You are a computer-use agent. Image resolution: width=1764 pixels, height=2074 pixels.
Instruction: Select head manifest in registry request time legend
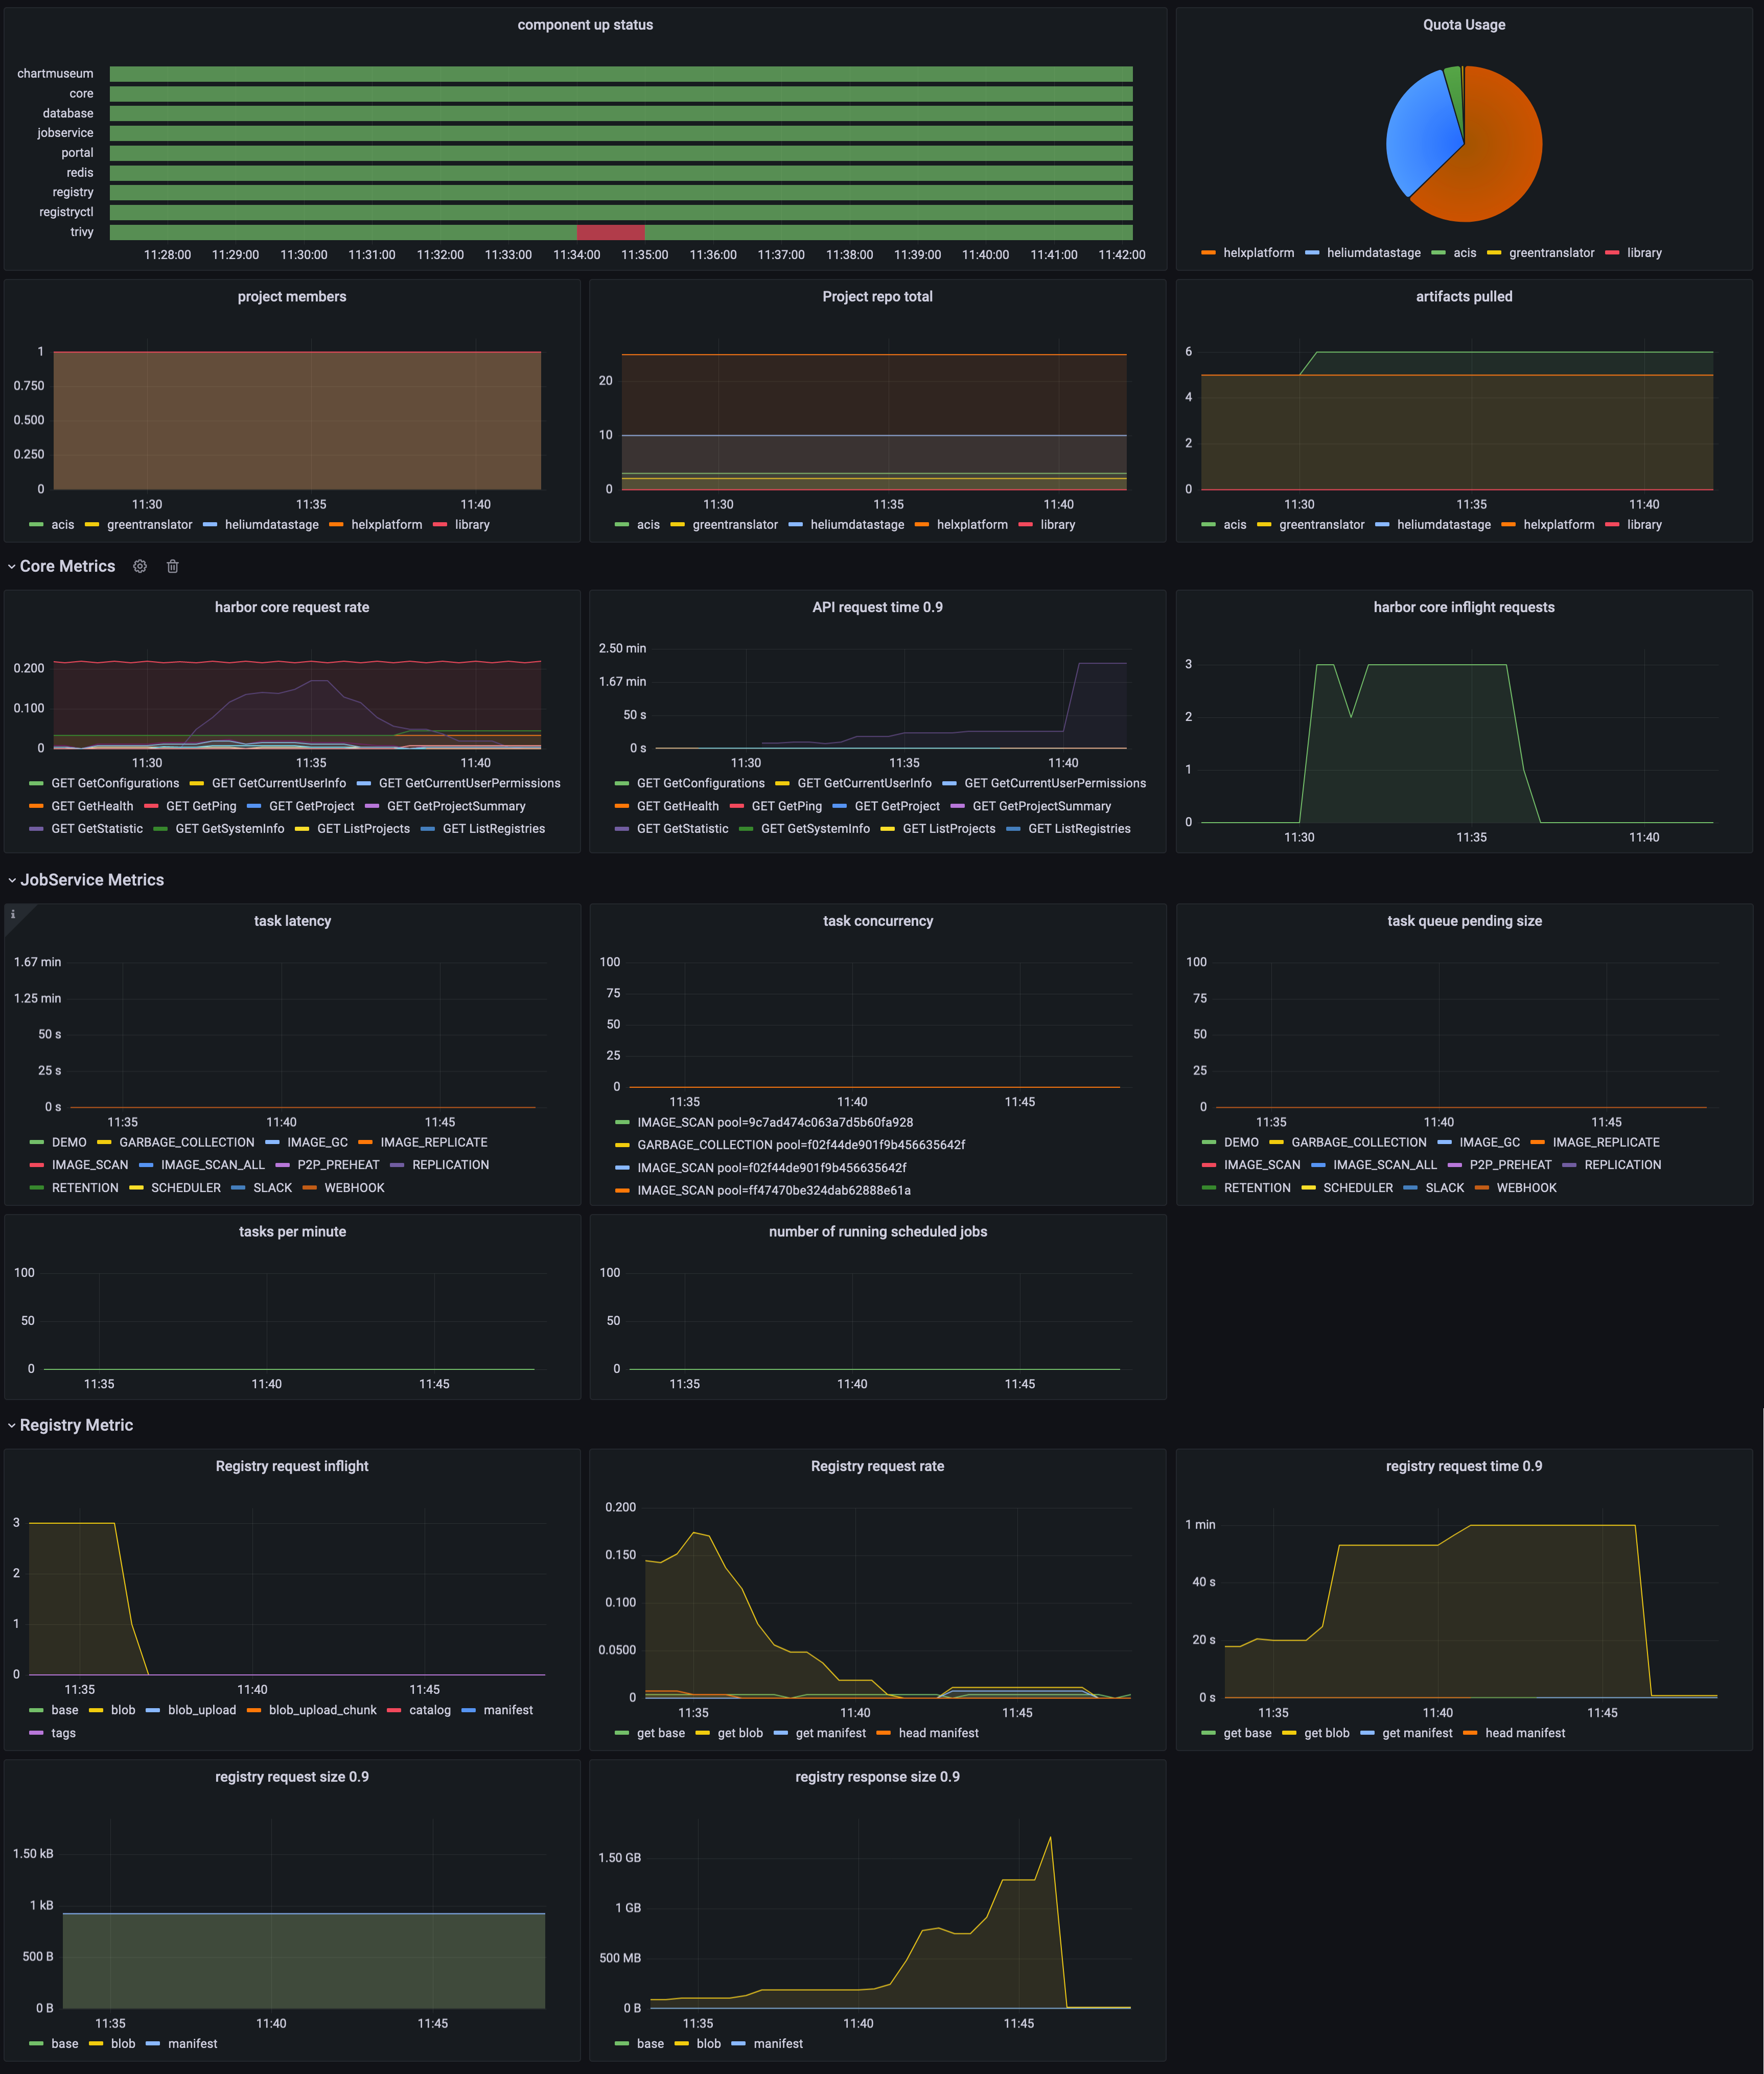pos(1525,1733)
